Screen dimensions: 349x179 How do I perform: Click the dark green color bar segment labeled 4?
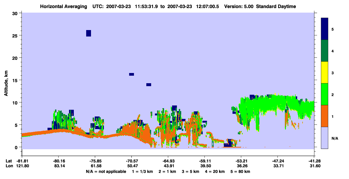click(x=325, y=51)
